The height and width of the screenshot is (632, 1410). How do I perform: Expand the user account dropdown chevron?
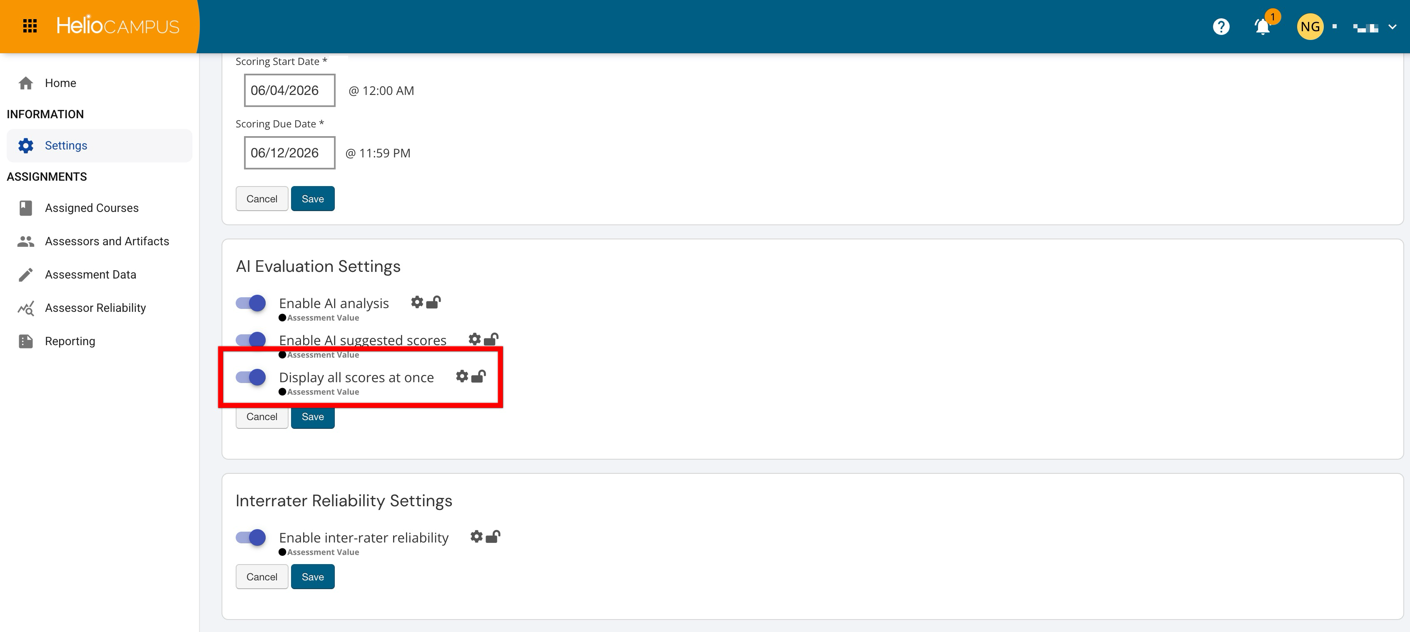point(1393,27)
